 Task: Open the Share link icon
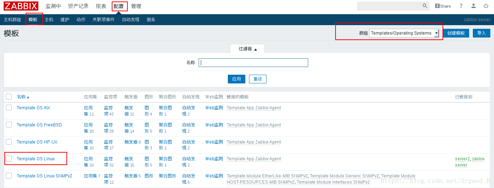[x=443, y=6]
